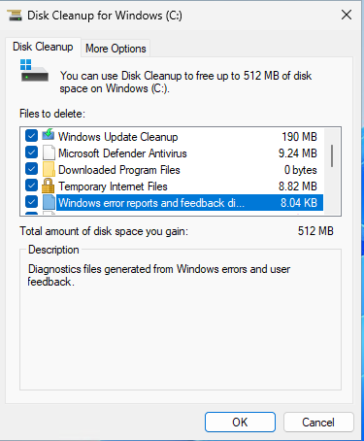The image size is (364, 441).
Task: Click the Cancel button
Action: coord(318,423)
